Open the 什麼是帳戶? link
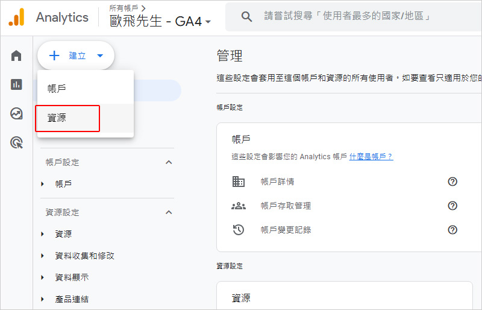This screenshot has height=310, width=482. [371, 157]
